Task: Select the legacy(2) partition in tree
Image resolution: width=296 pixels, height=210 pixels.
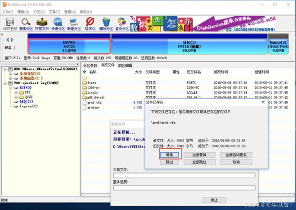Action: (28, 107)
